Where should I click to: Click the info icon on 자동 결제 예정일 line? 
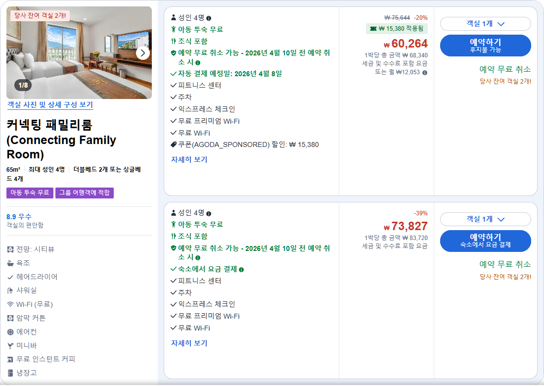198,62
